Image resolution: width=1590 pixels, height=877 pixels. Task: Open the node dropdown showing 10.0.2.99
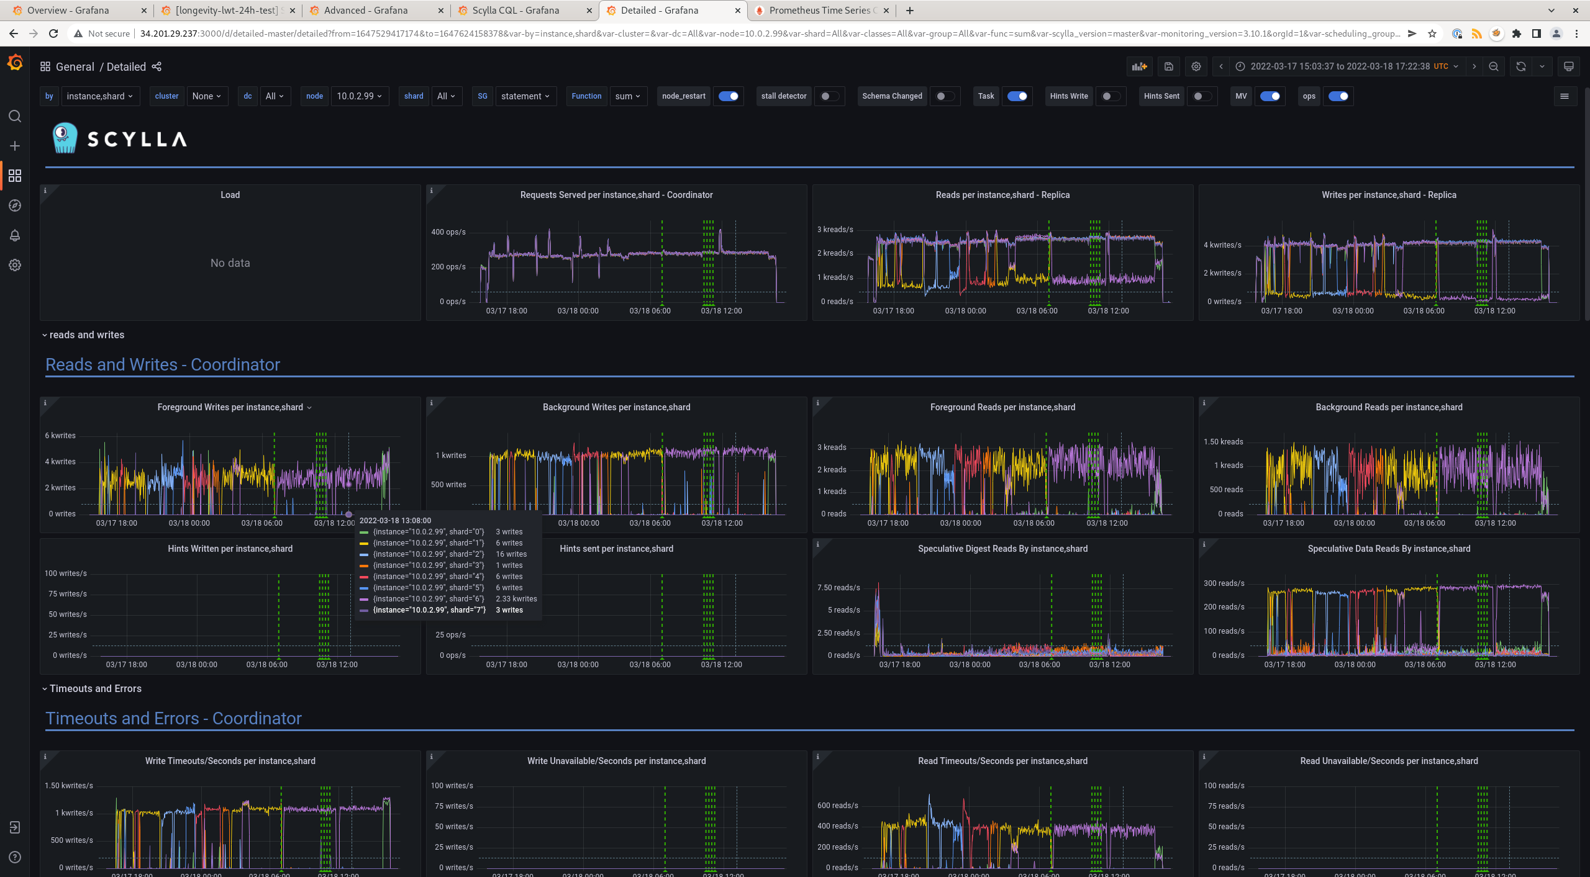point(360,96)
